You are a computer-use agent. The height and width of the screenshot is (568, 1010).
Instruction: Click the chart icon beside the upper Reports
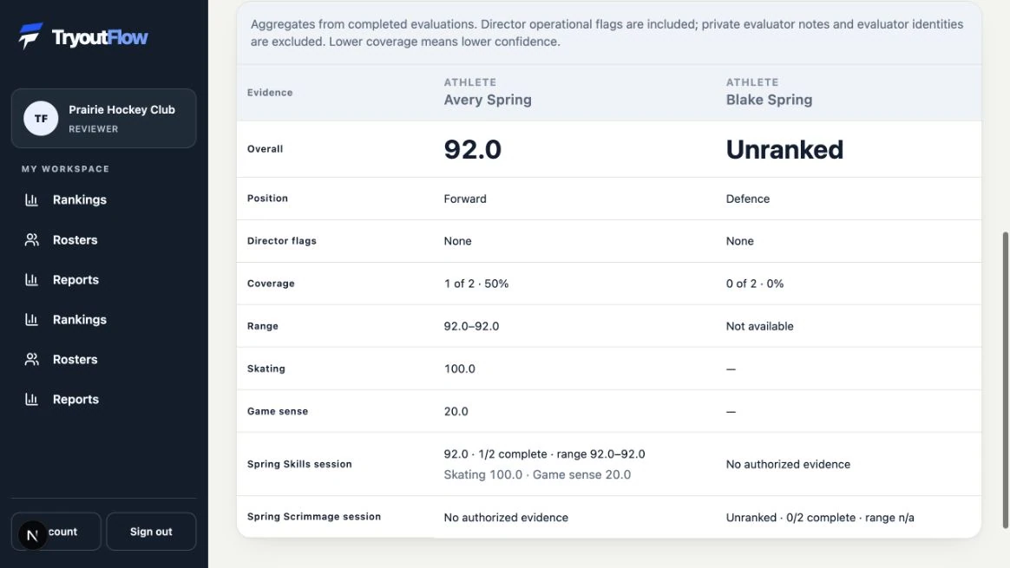pyautogui.click(x=31, y=279)
